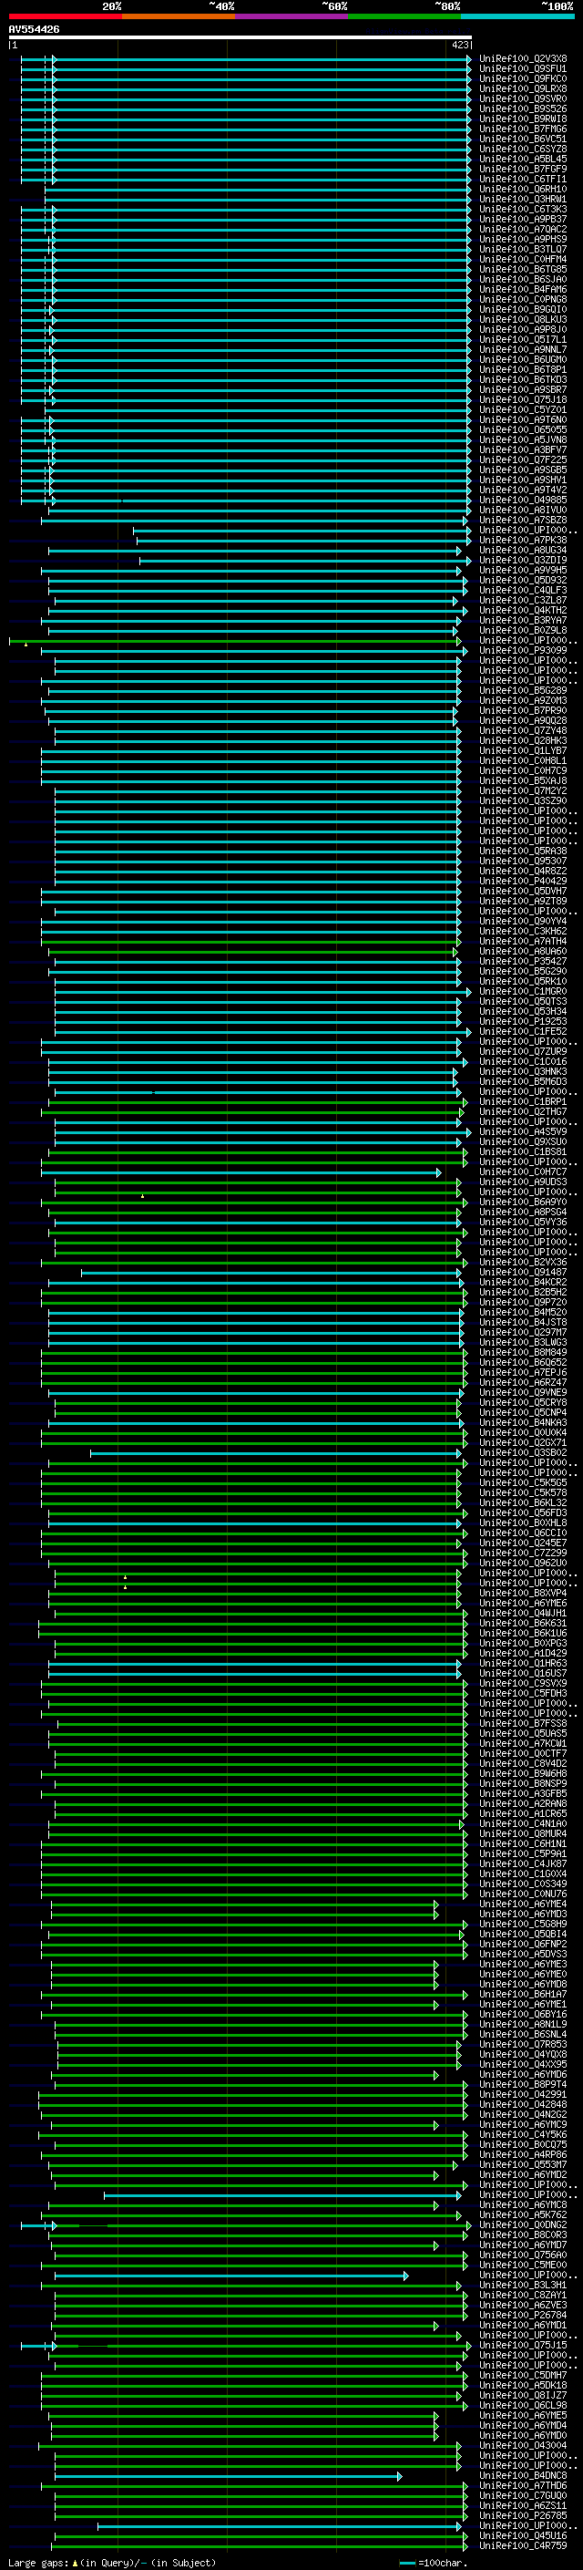The image size is (583, 2570).
Task: Open hit UniRef100_A7ATH4
Action: click(x=523, y=942)
